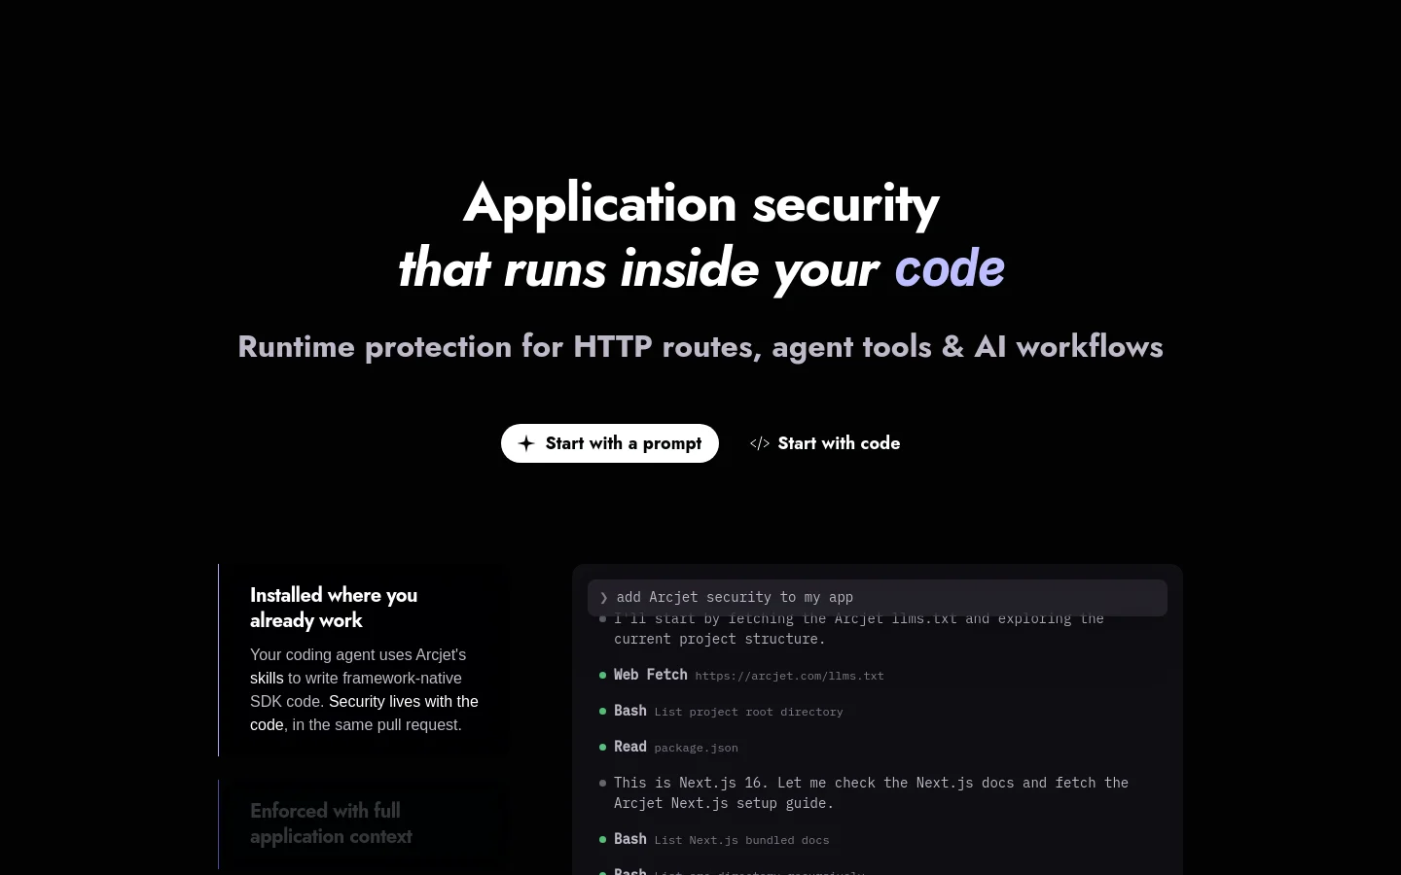Image resolution: width=1401 pixels, height=875 pixels.
Task: Click the Read package.json row
Action: [668, 747]
